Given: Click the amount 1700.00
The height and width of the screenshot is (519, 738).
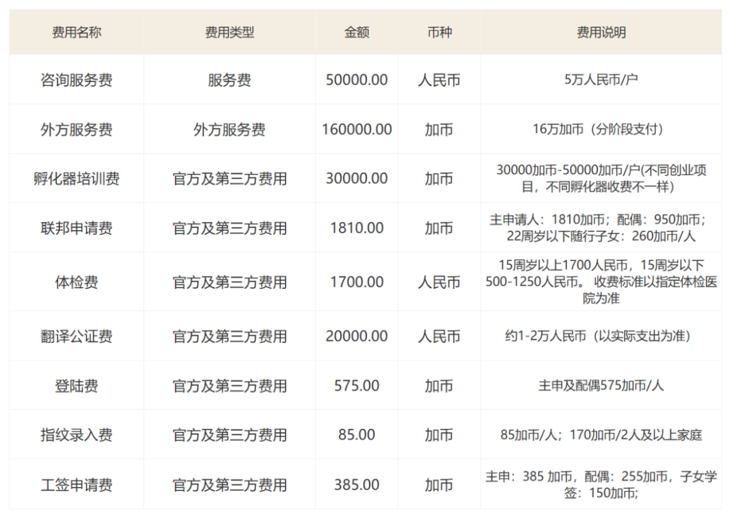Looking at the screenshot, I should (x=356, y=282).
